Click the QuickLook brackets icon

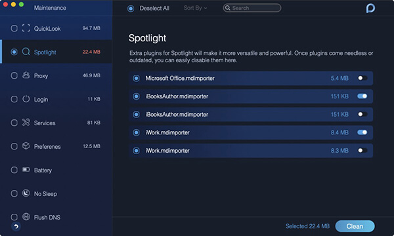tap(26, 28)
